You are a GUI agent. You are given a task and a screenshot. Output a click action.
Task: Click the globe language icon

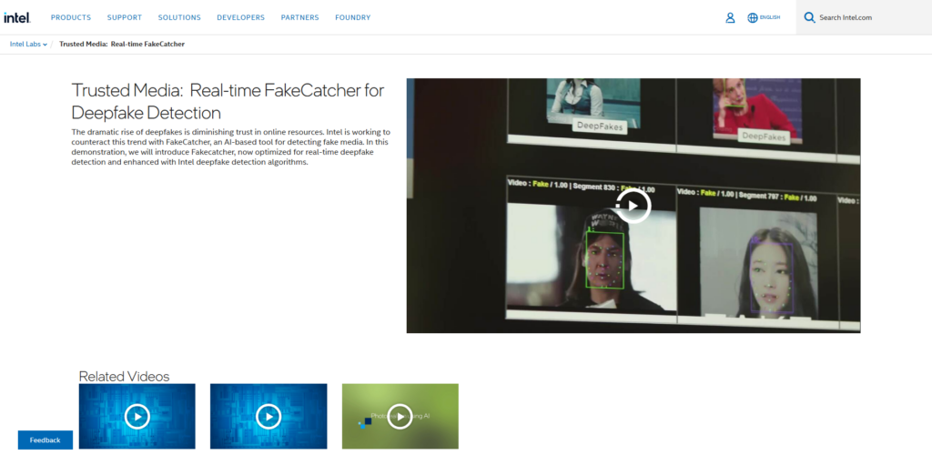(x=753, y=18)
